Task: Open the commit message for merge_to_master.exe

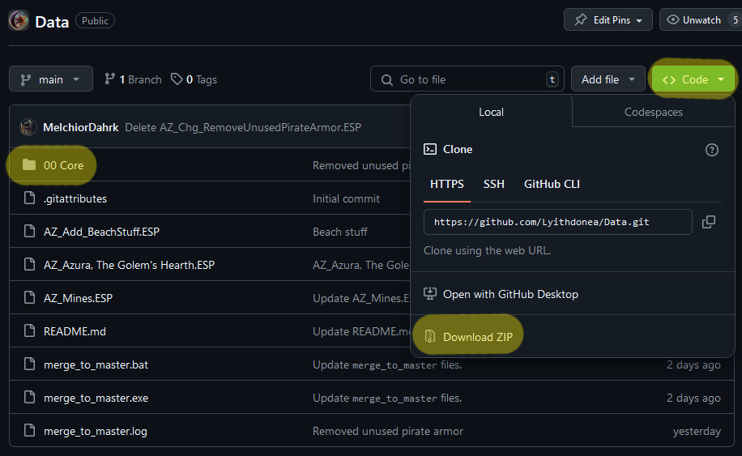Action: [x=387, y=398]
